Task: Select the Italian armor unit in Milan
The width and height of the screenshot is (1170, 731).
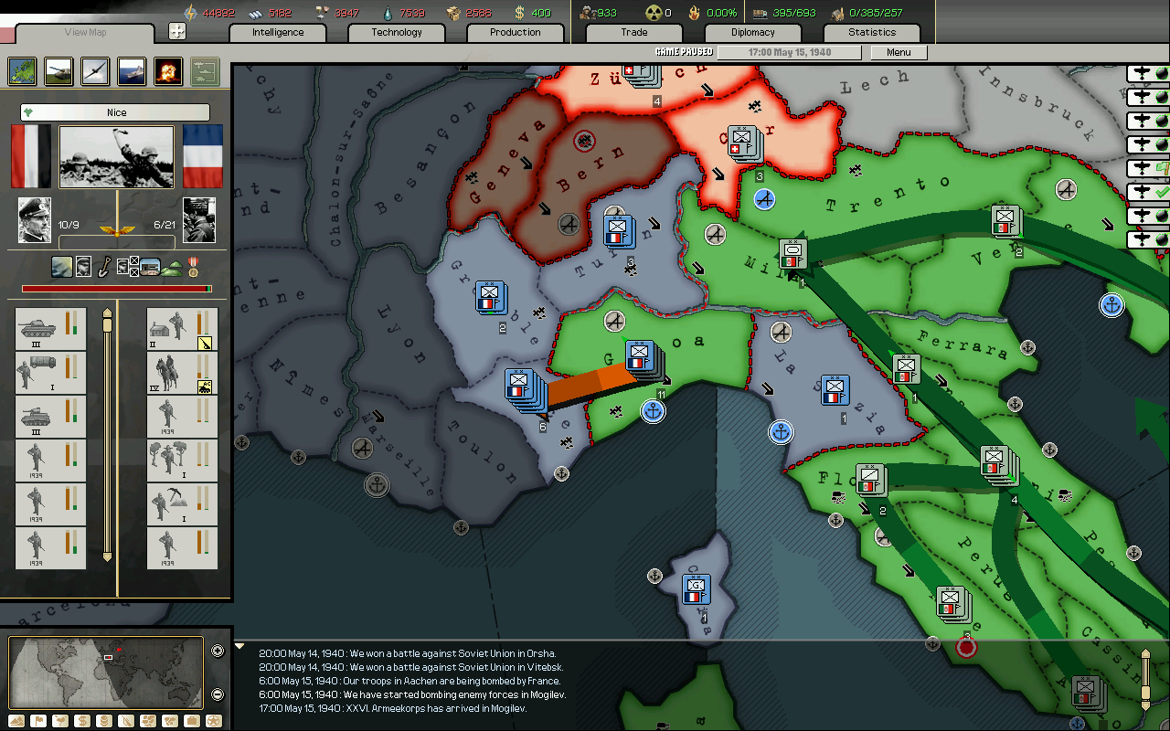Action: [x=792, y=253]
